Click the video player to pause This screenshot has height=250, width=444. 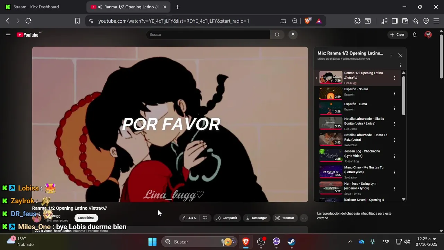point(170,124)
